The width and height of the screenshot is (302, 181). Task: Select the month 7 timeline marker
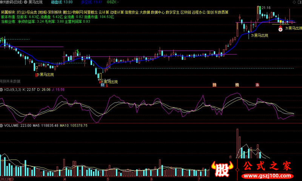[x=199, y=179]
